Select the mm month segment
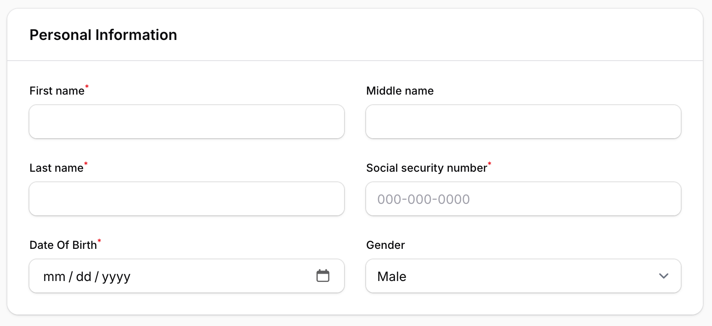The image size is (712, 326). point(54,277)
